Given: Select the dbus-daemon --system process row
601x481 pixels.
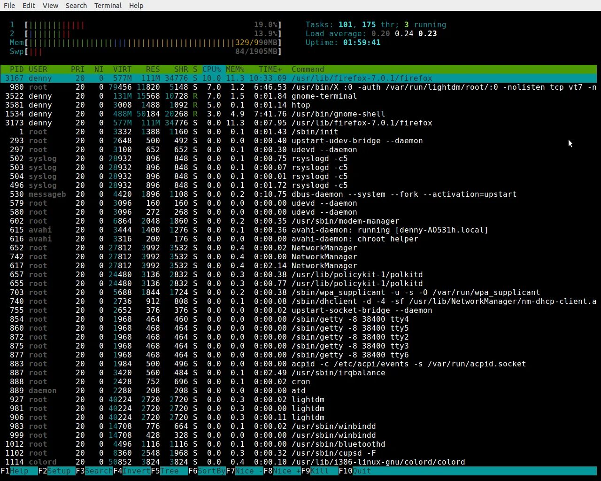Looking at the screenshot, I should (x=299, y=194).
